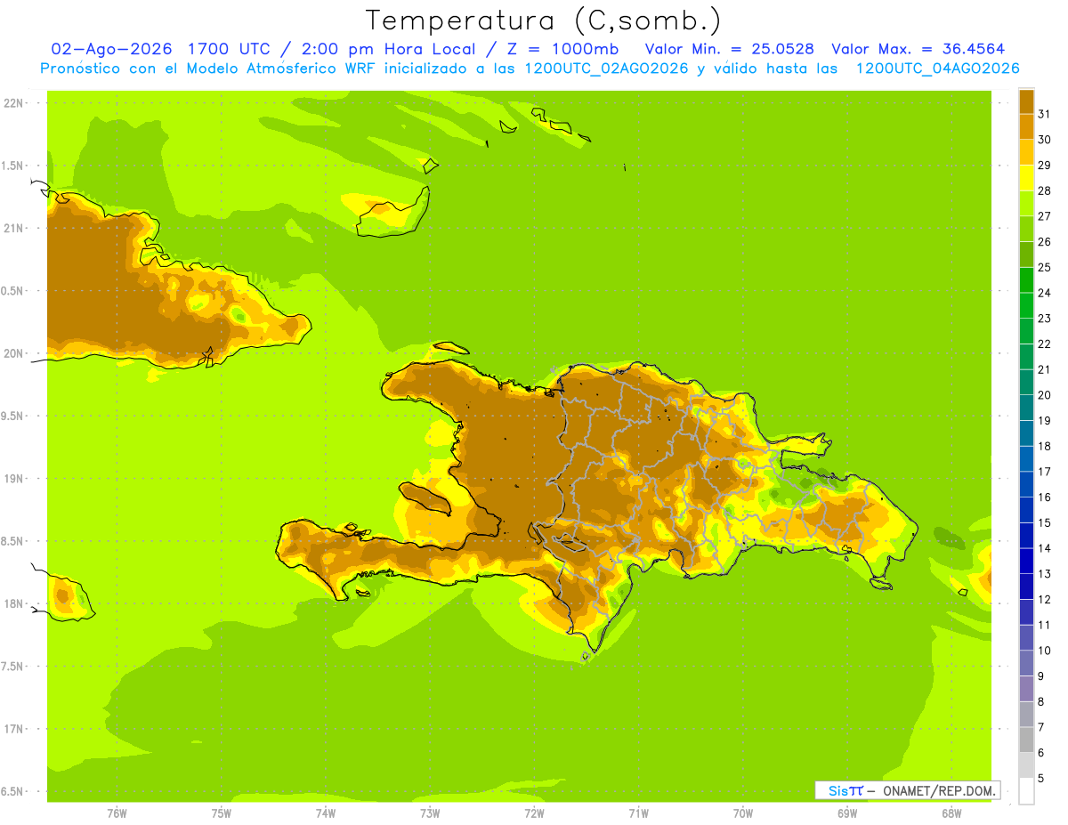Screen dimensions: 1068x825
Task: Click the '18N' latitude axis label
Action: pos(13,603)
